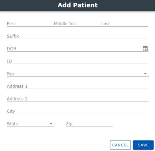The height and width of the screenshot is (151, 155).
Task: Activate the City input field
Action: pyautogui.click(x=77, y=111)
